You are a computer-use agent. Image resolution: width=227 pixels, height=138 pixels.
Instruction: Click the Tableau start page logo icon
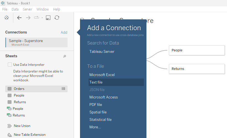coord(7,18)
